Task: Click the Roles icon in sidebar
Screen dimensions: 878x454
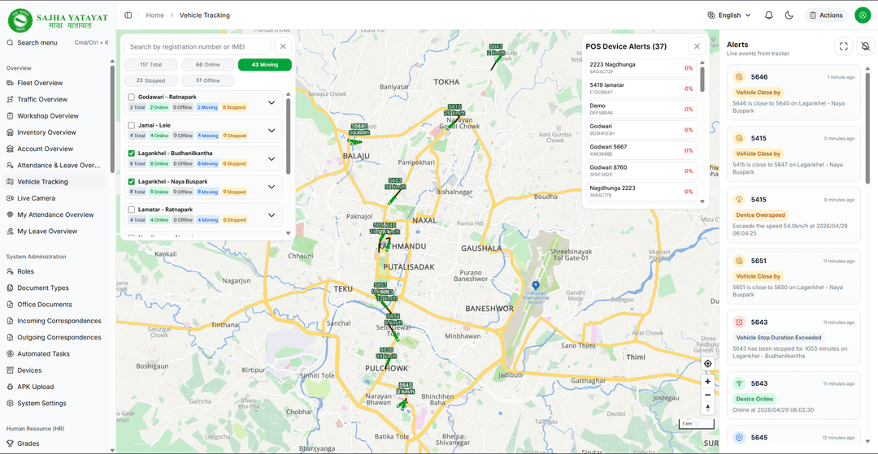Action: (10, 272)
